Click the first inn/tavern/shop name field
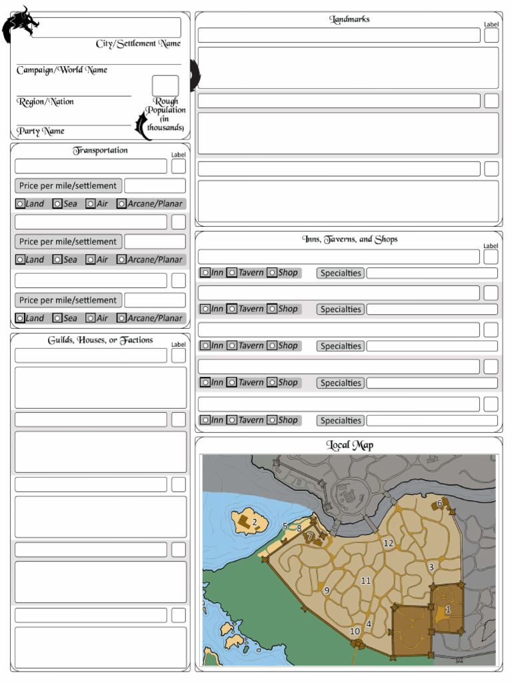Image resolution: width=512 pixels, height=683 pixels. (x=339, y=257)
